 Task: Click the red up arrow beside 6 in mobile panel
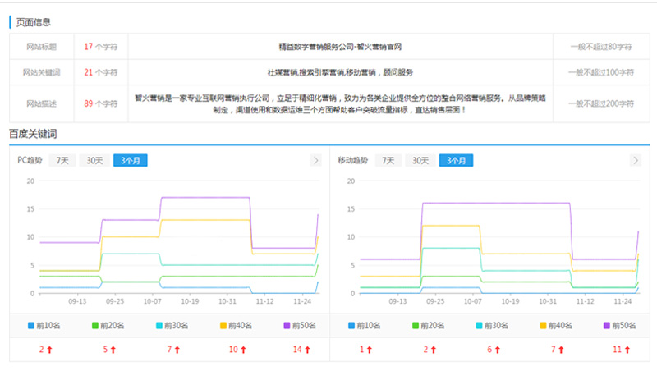click(496, 350)
